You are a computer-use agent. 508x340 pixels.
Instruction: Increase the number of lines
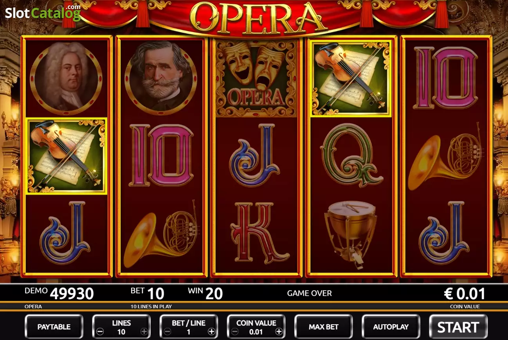(x=144, y=332)
